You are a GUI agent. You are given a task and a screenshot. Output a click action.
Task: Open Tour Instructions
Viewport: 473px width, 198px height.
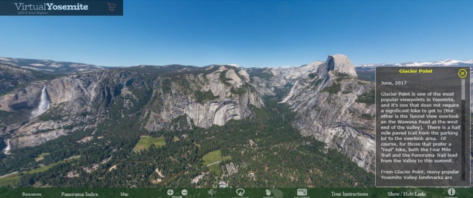coord(349,194)
